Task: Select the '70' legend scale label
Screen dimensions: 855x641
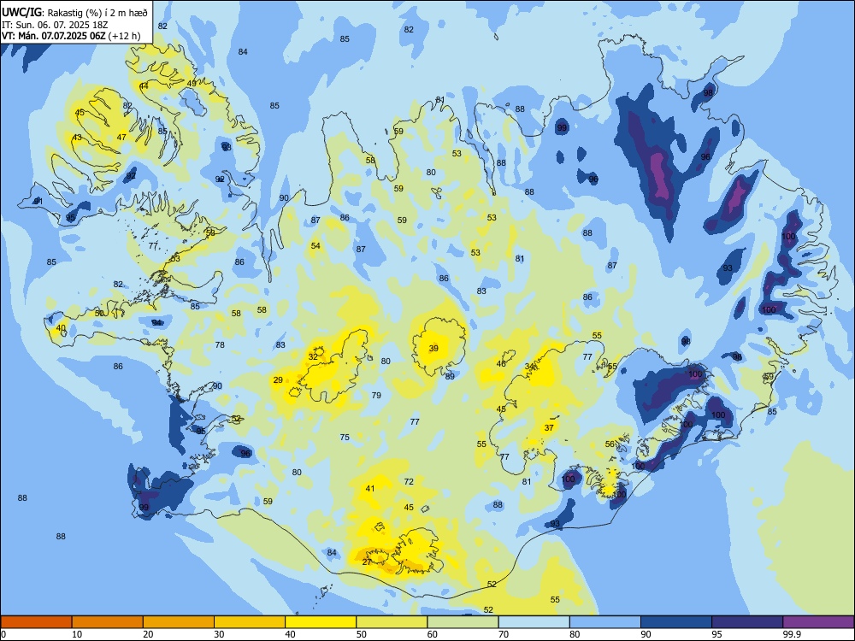Action: point(504,634)
